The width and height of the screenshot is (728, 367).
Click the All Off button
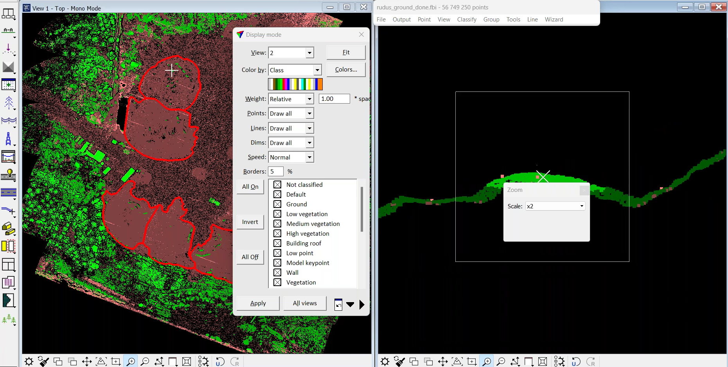point(250,257)
